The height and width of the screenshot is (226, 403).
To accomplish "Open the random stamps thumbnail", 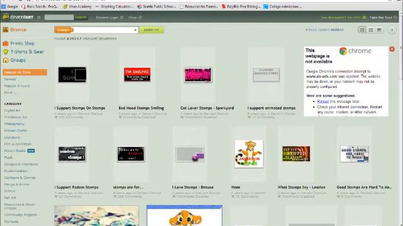I will tap(72, 154).
